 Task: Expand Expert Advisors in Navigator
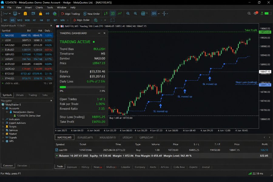click(3, 123)
